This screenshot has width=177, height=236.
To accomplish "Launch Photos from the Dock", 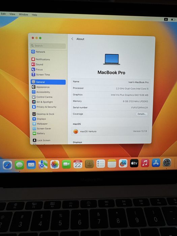I will click(x=55, y=165).
